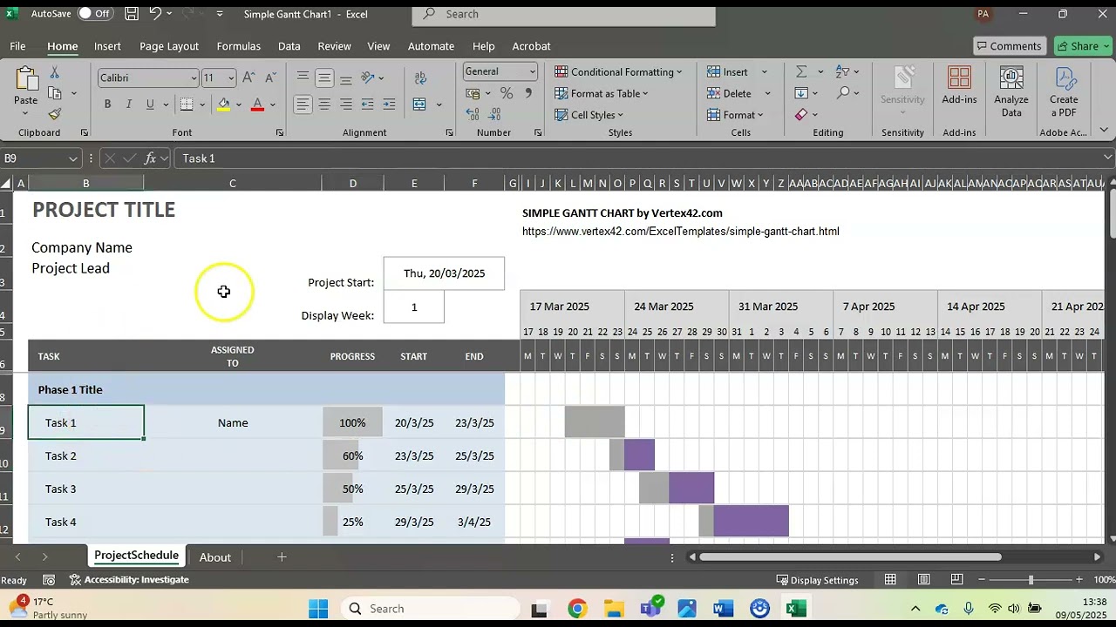Image resolution: width=1116 pixels, height=627 pixels.
Task: Switch to Page Break Preview view
Action: coord(956,580)
